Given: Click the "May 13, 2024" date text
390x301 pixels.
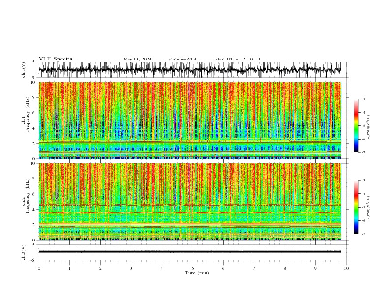Looking at the screenshot, I should 137,59.
